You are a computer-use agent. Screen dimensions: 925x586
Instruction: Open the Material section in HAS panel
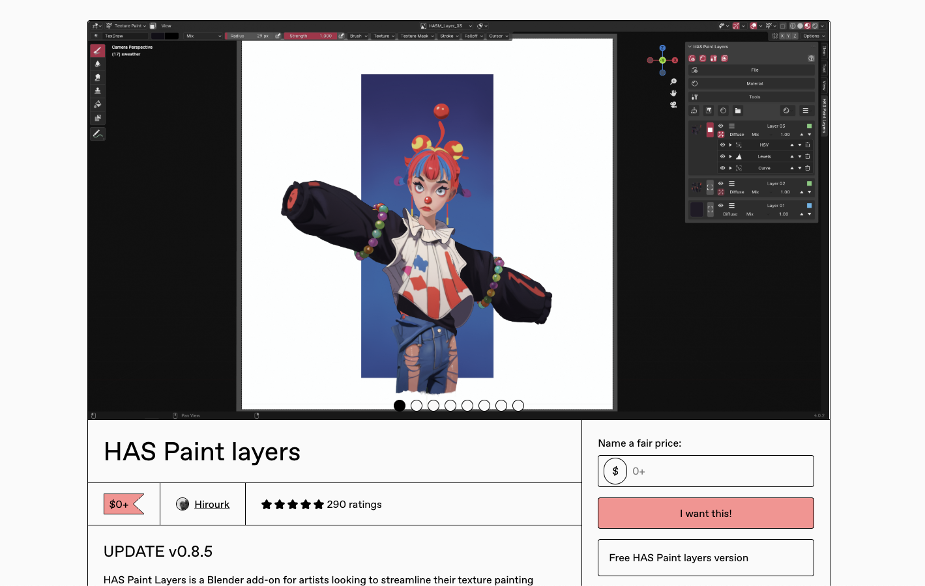pos(752,83)
